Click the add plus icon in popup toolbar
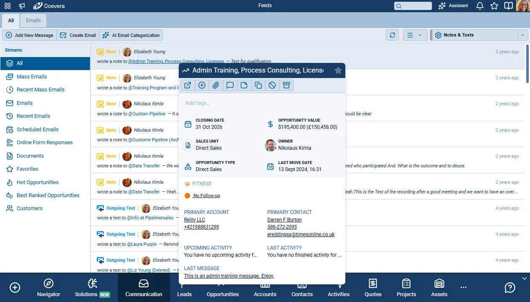The height and width of the screenshot is (302, 530). [202, 85]
